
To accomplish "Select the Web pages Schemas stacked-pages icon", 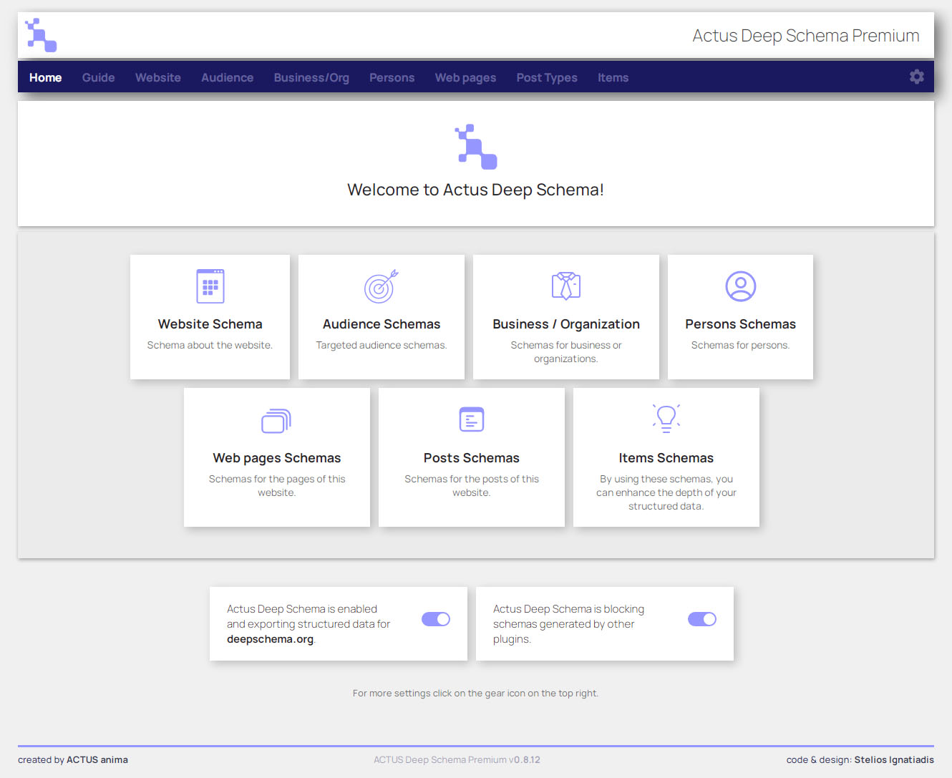I will point(276,419).
